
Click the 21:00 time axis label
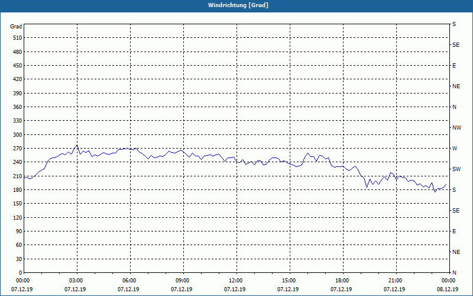click(395, 281)
